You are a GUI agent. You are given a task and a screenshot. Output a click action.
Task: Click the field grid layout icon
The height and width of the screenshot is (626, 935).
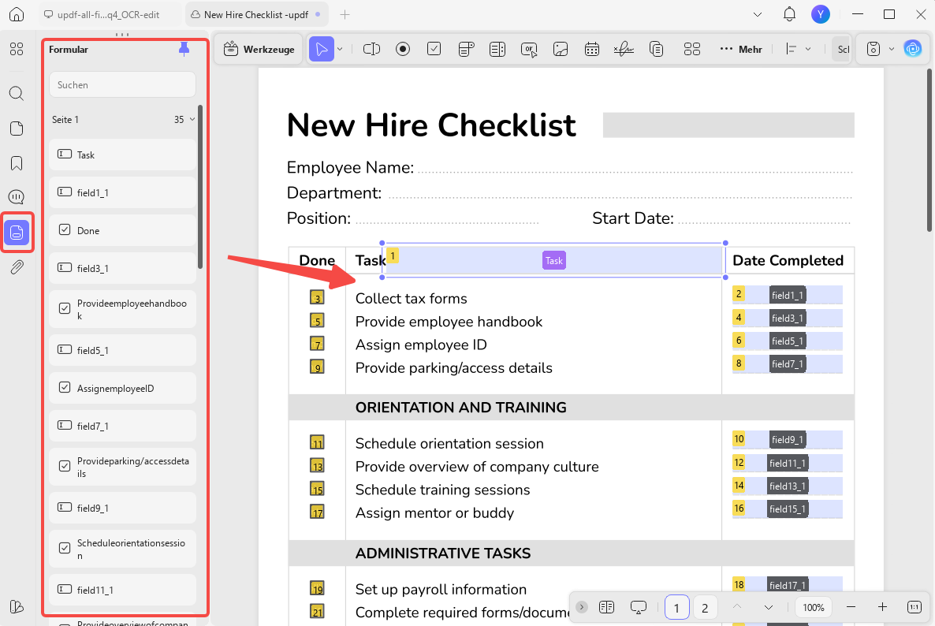[x=691, y=49]
